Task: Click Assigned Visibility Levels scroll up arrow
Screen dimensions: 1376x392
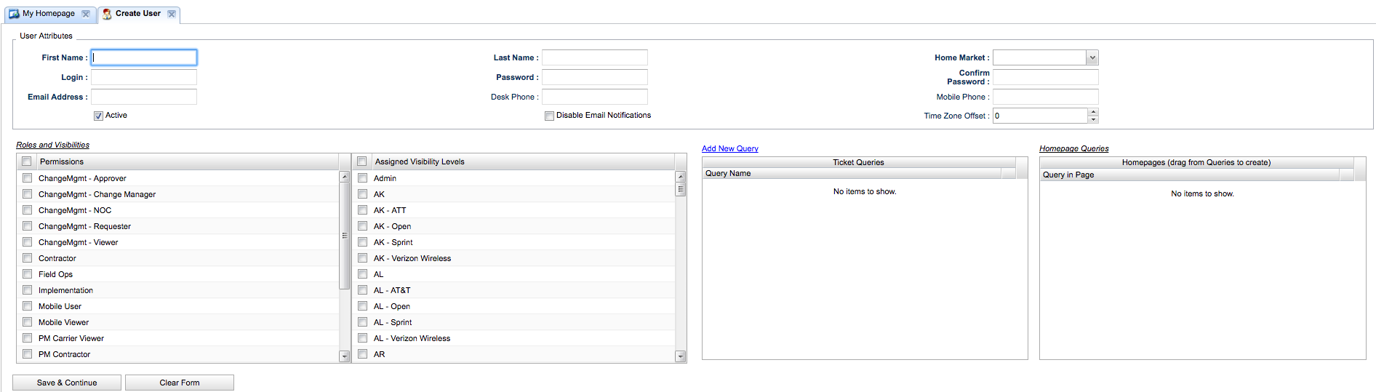Action: click(x=681, y=177)
